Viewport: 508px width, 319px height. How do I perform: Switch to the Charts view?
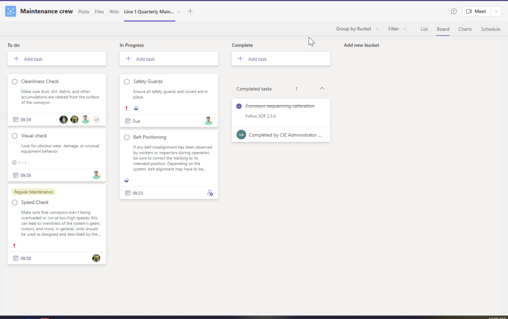[x=465, y=29]
